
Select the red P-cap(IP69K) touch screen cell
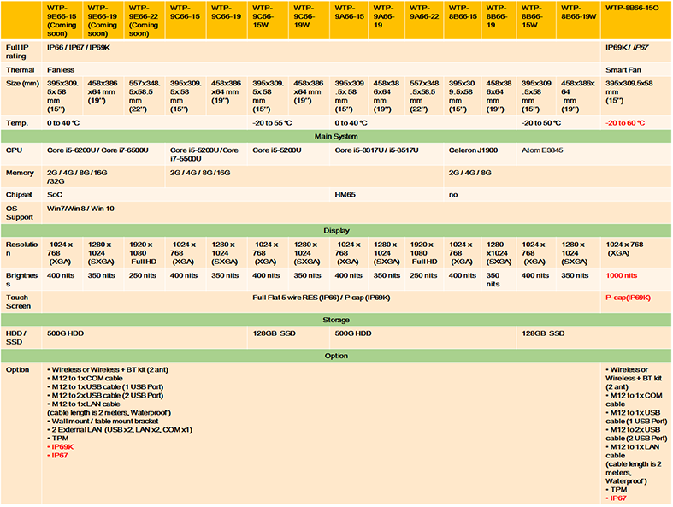(x=629, y=297)
